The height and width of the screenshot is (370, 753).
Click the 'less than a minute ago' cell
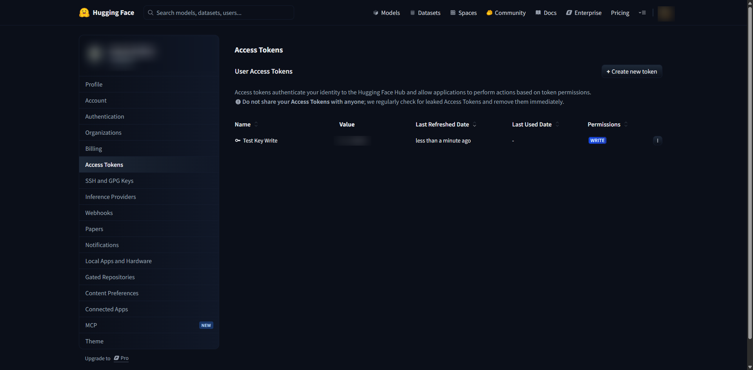click(443, 141)
